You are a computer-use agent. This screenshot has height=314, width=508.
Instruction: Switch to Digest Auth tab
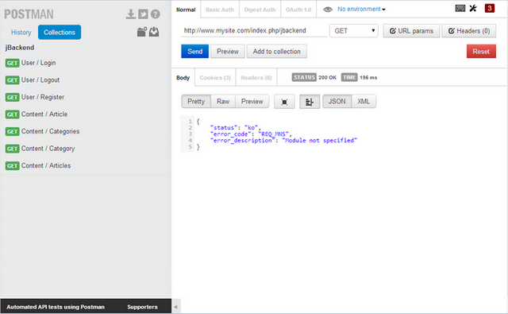260,10
